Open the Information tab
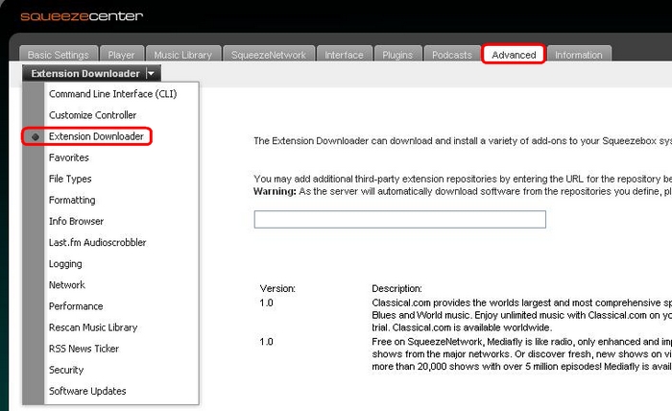The height and width of the screenshot is (411, 672). click(579, 55)
